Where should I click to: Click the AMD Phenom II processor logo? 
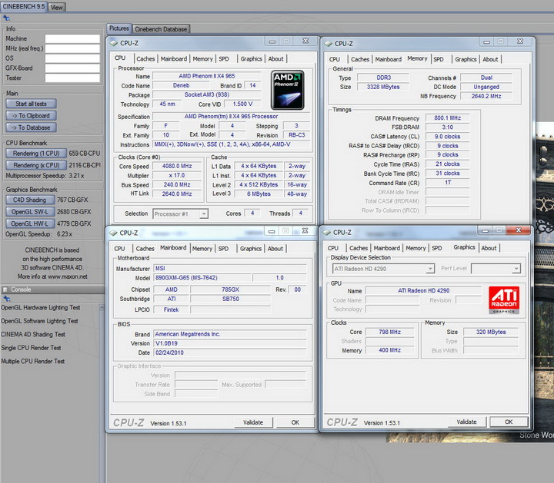click(287, 89)
